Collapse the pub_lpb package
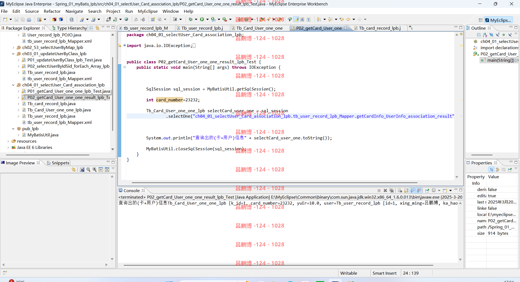 click(x=13, y=129)
